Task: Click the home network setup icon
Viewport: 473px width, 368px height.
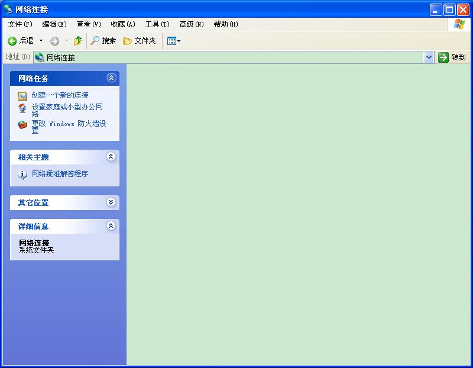Action: click(22, 108)
